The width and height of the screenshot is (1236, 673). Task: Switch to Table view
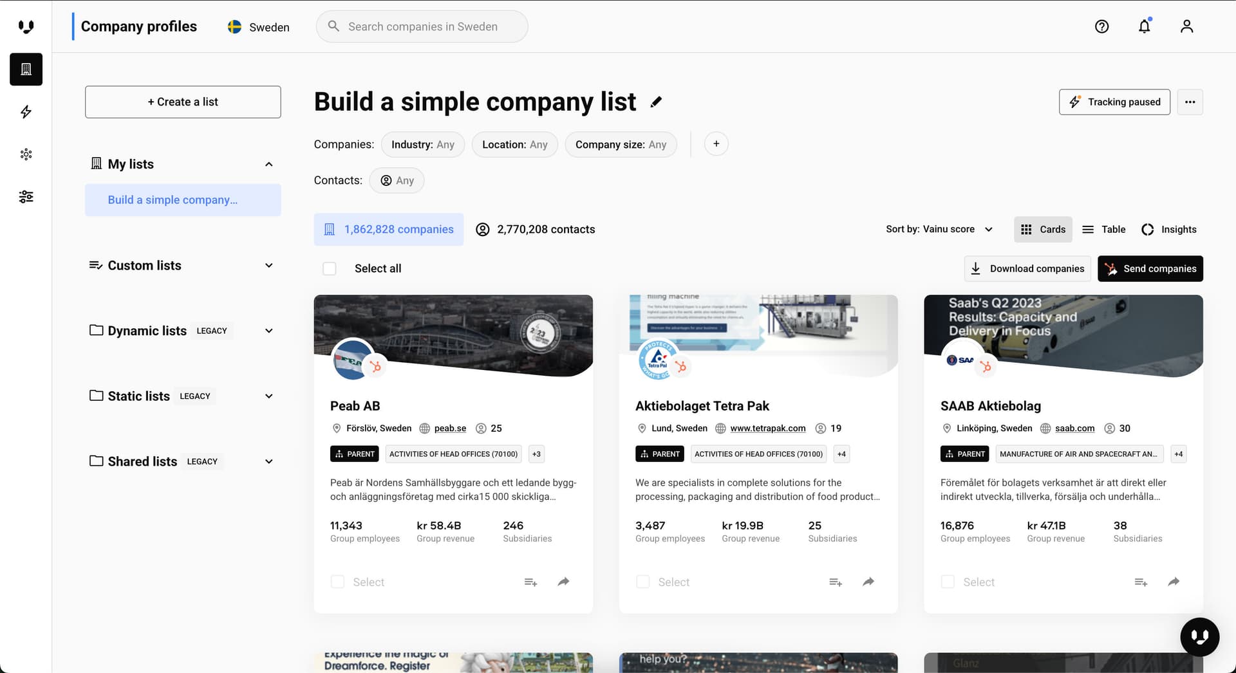1103,230
